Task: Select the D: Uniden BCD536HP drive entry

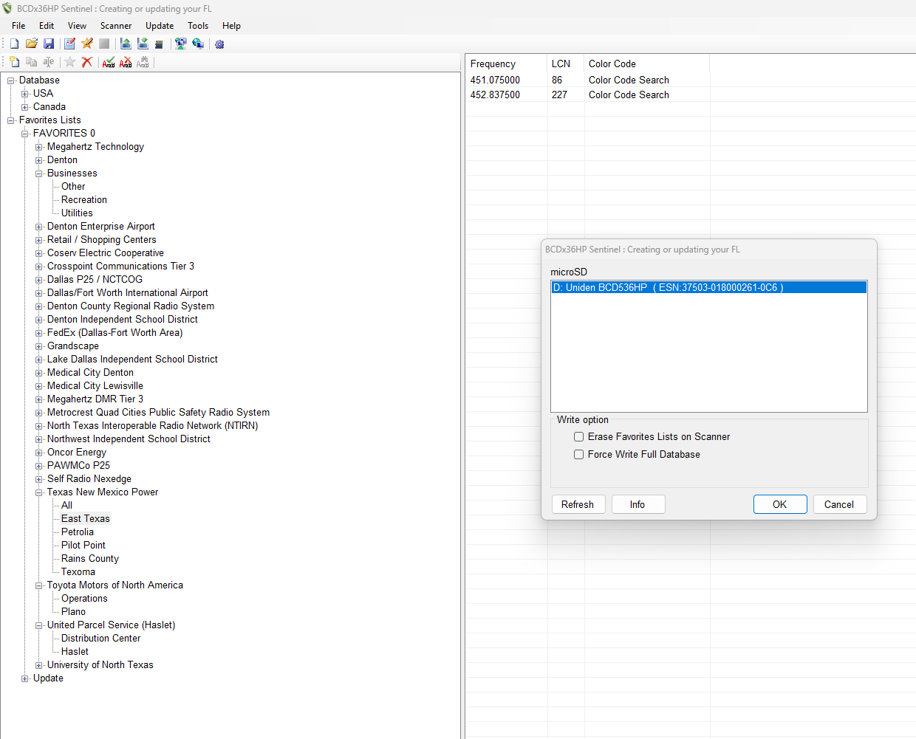Action: click(709, 288)
